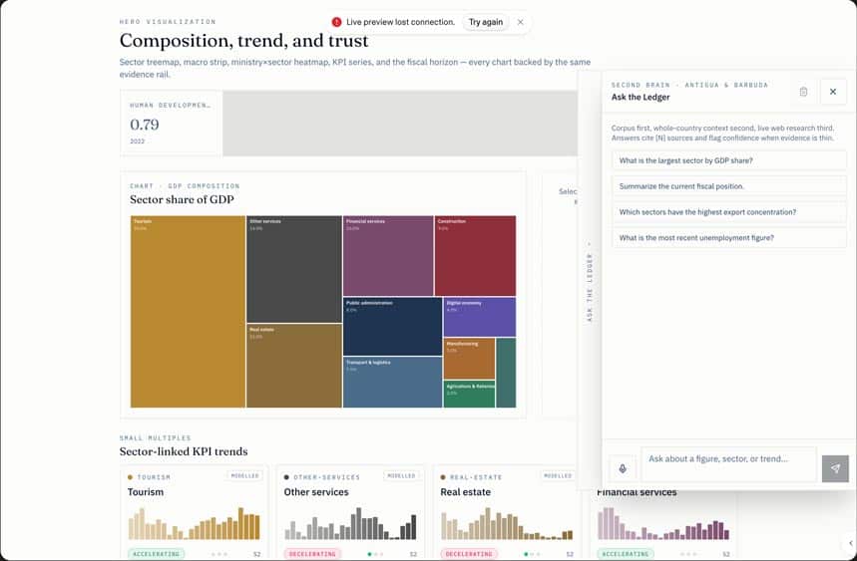
Task: Click the ACCELERATING tag on Tourism card
Action: [x=157, y=554]
